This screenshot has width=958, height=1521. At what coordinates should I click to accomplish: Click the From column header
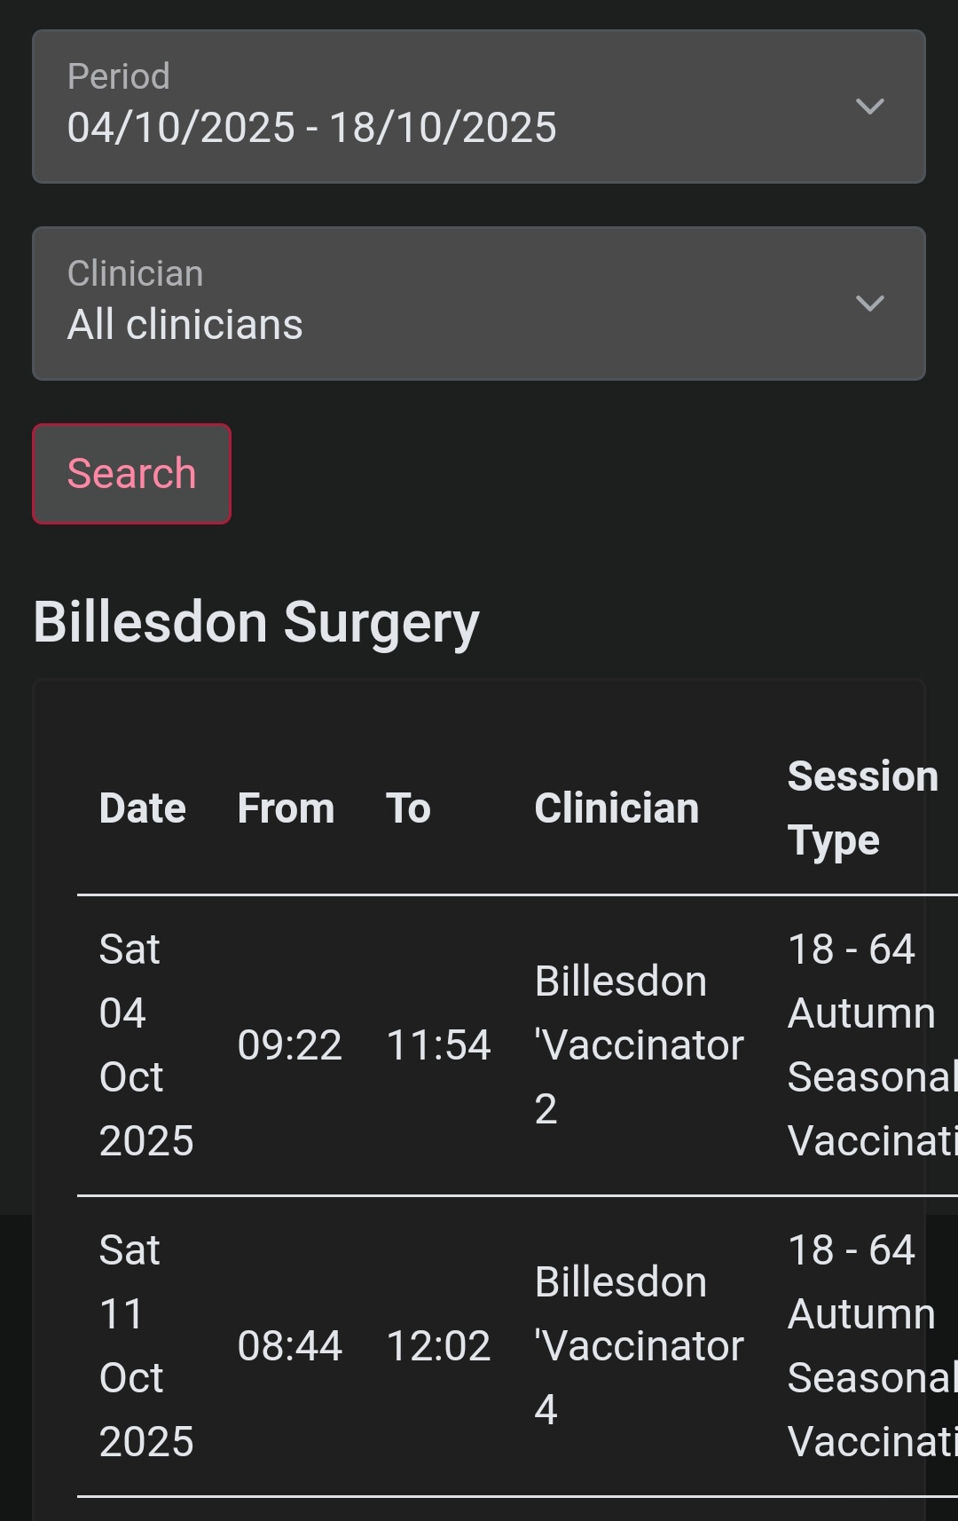click(x=286, y=808)
